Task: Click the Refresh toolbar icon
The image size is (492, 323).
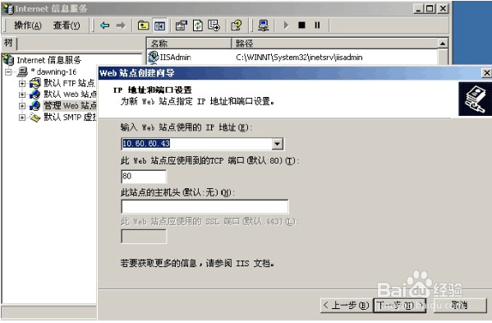Action: click(x=198, y=25)
